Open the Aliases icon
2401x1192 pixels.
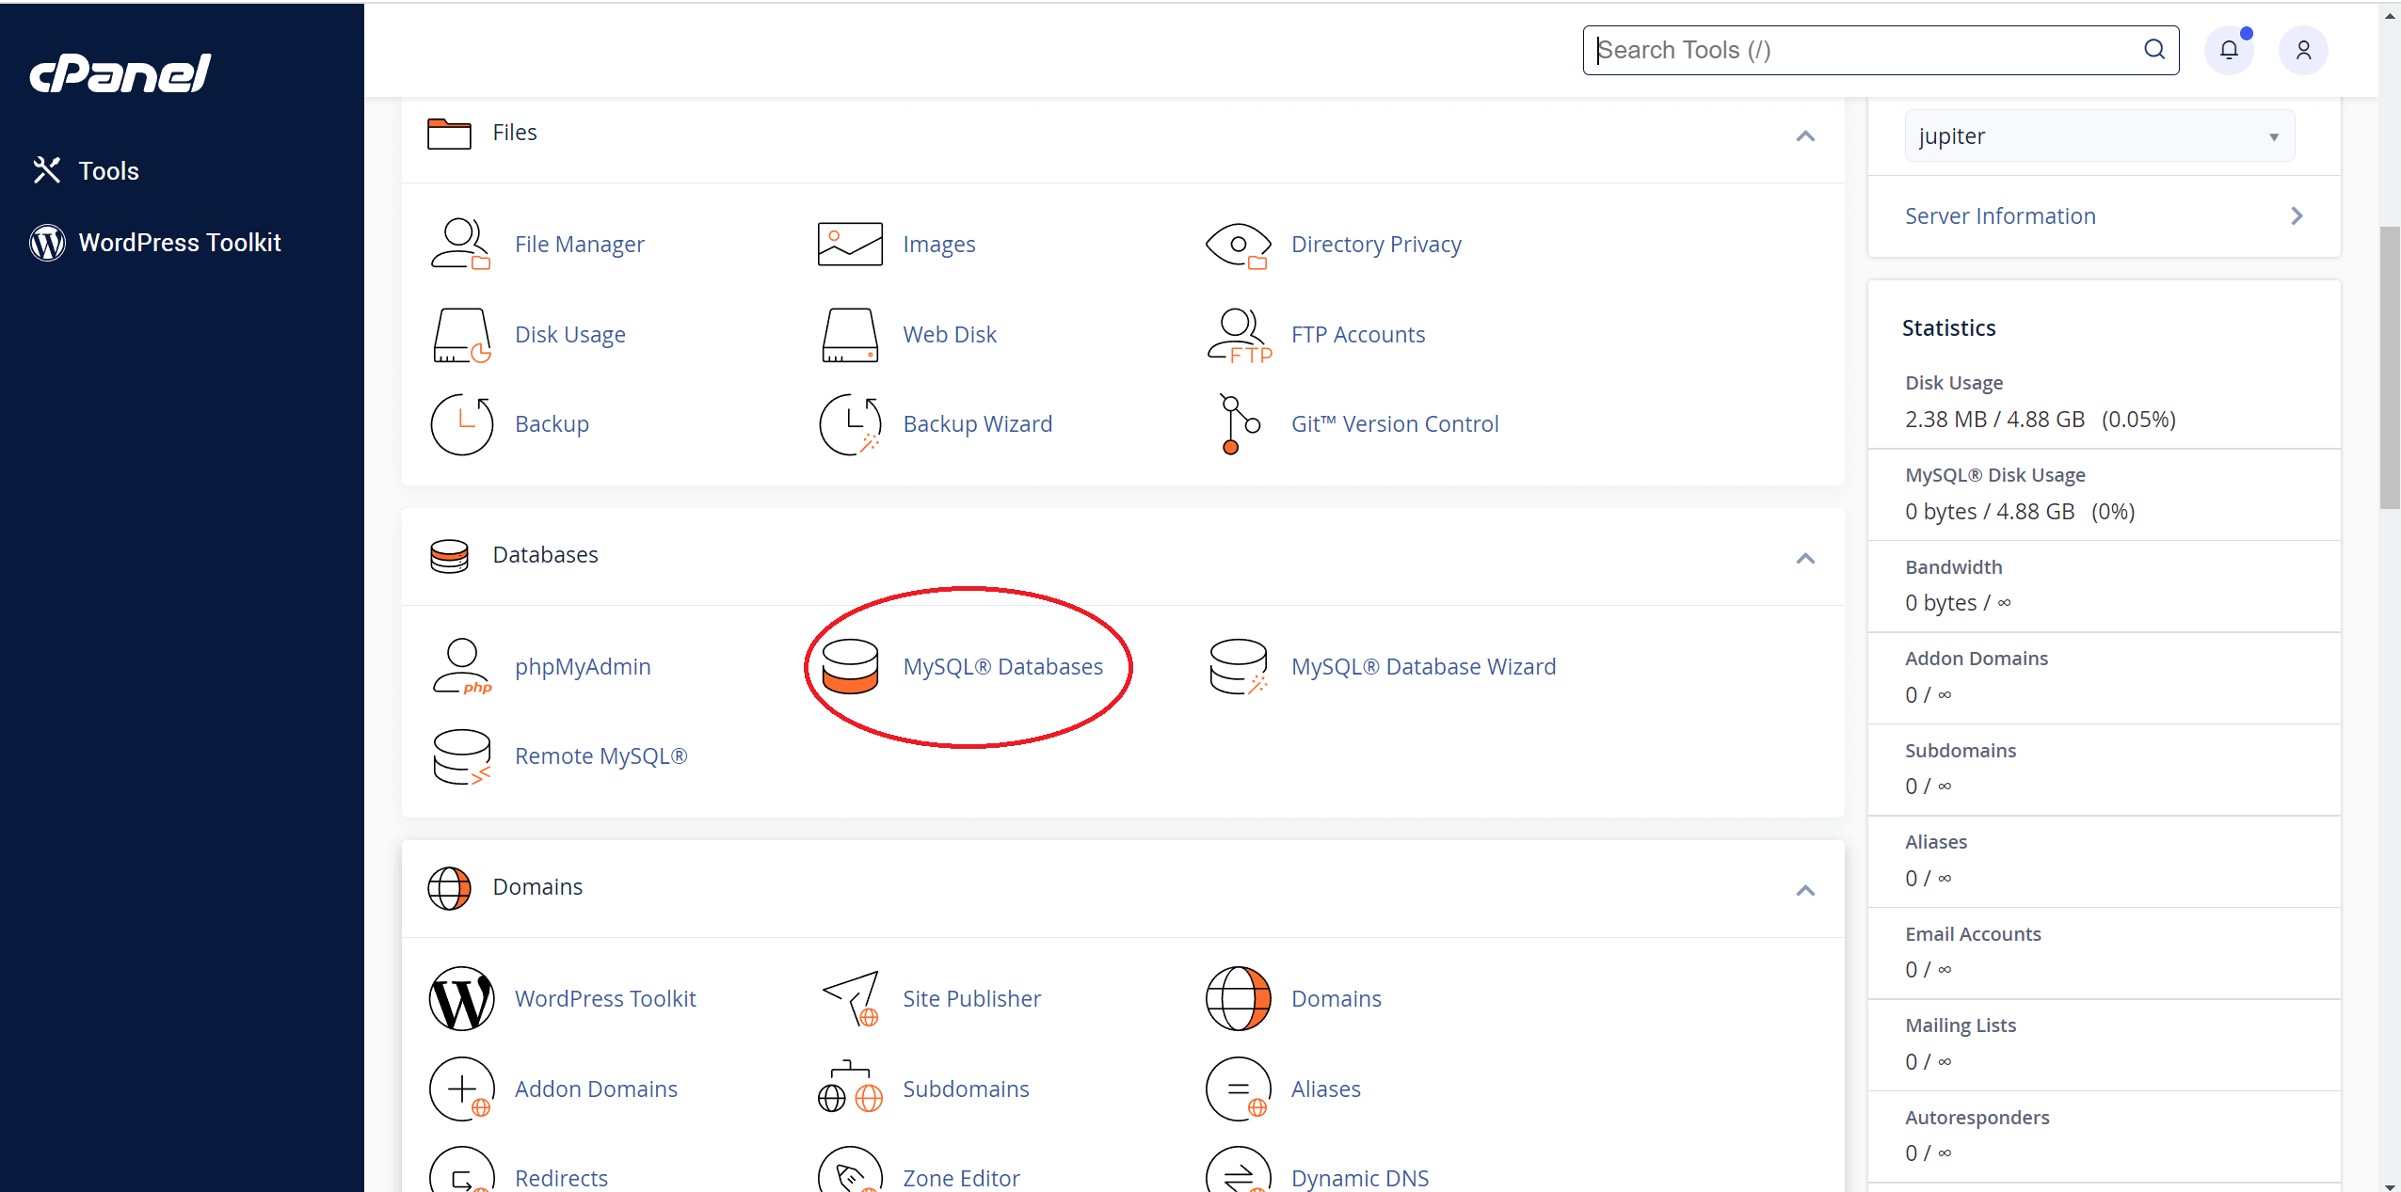coord(1239,1089)
